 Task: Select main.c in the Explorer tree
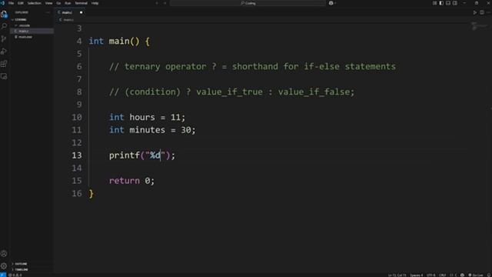tap(32, 31)
